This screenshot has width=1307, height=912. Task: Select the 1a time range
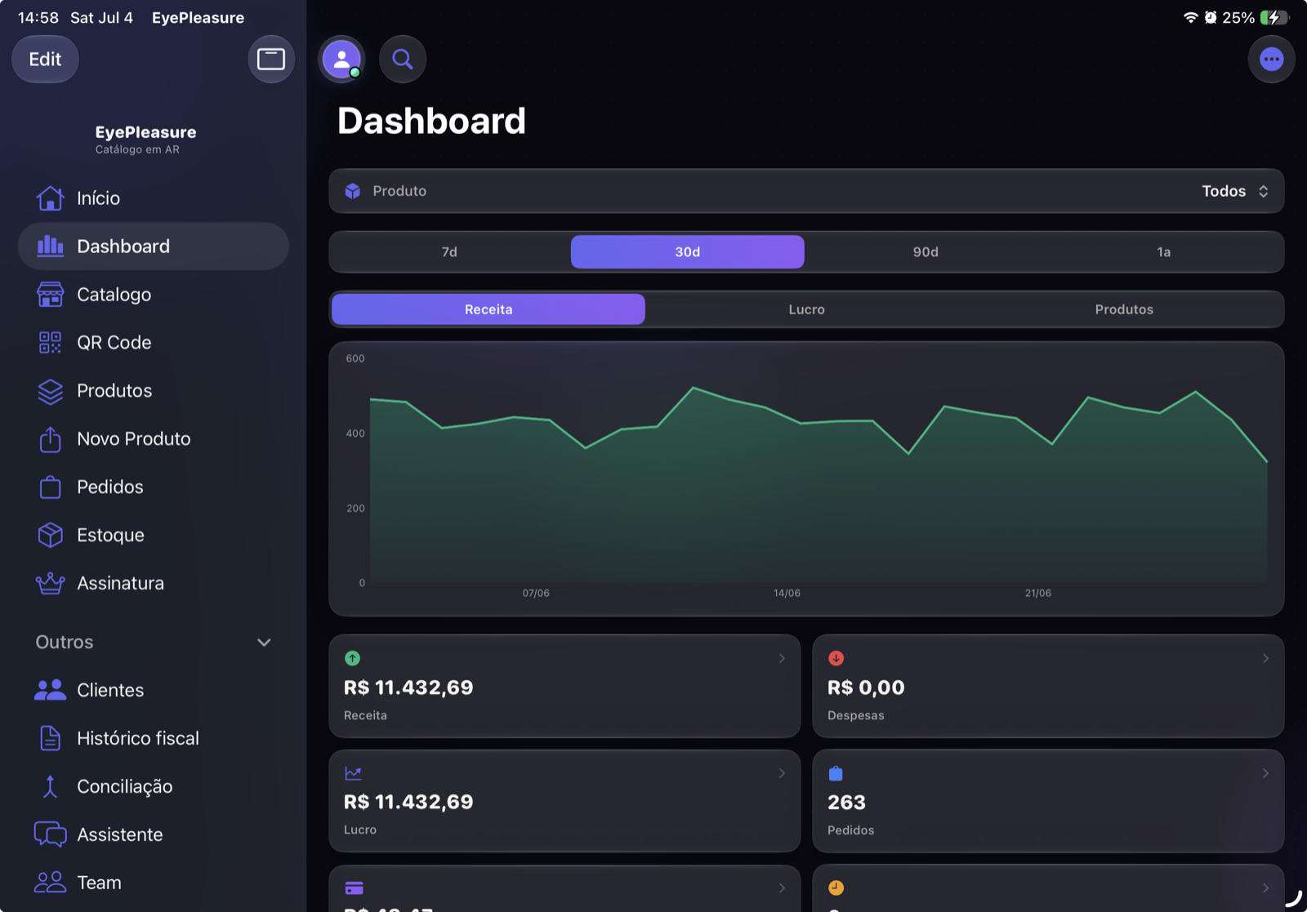1163,251
